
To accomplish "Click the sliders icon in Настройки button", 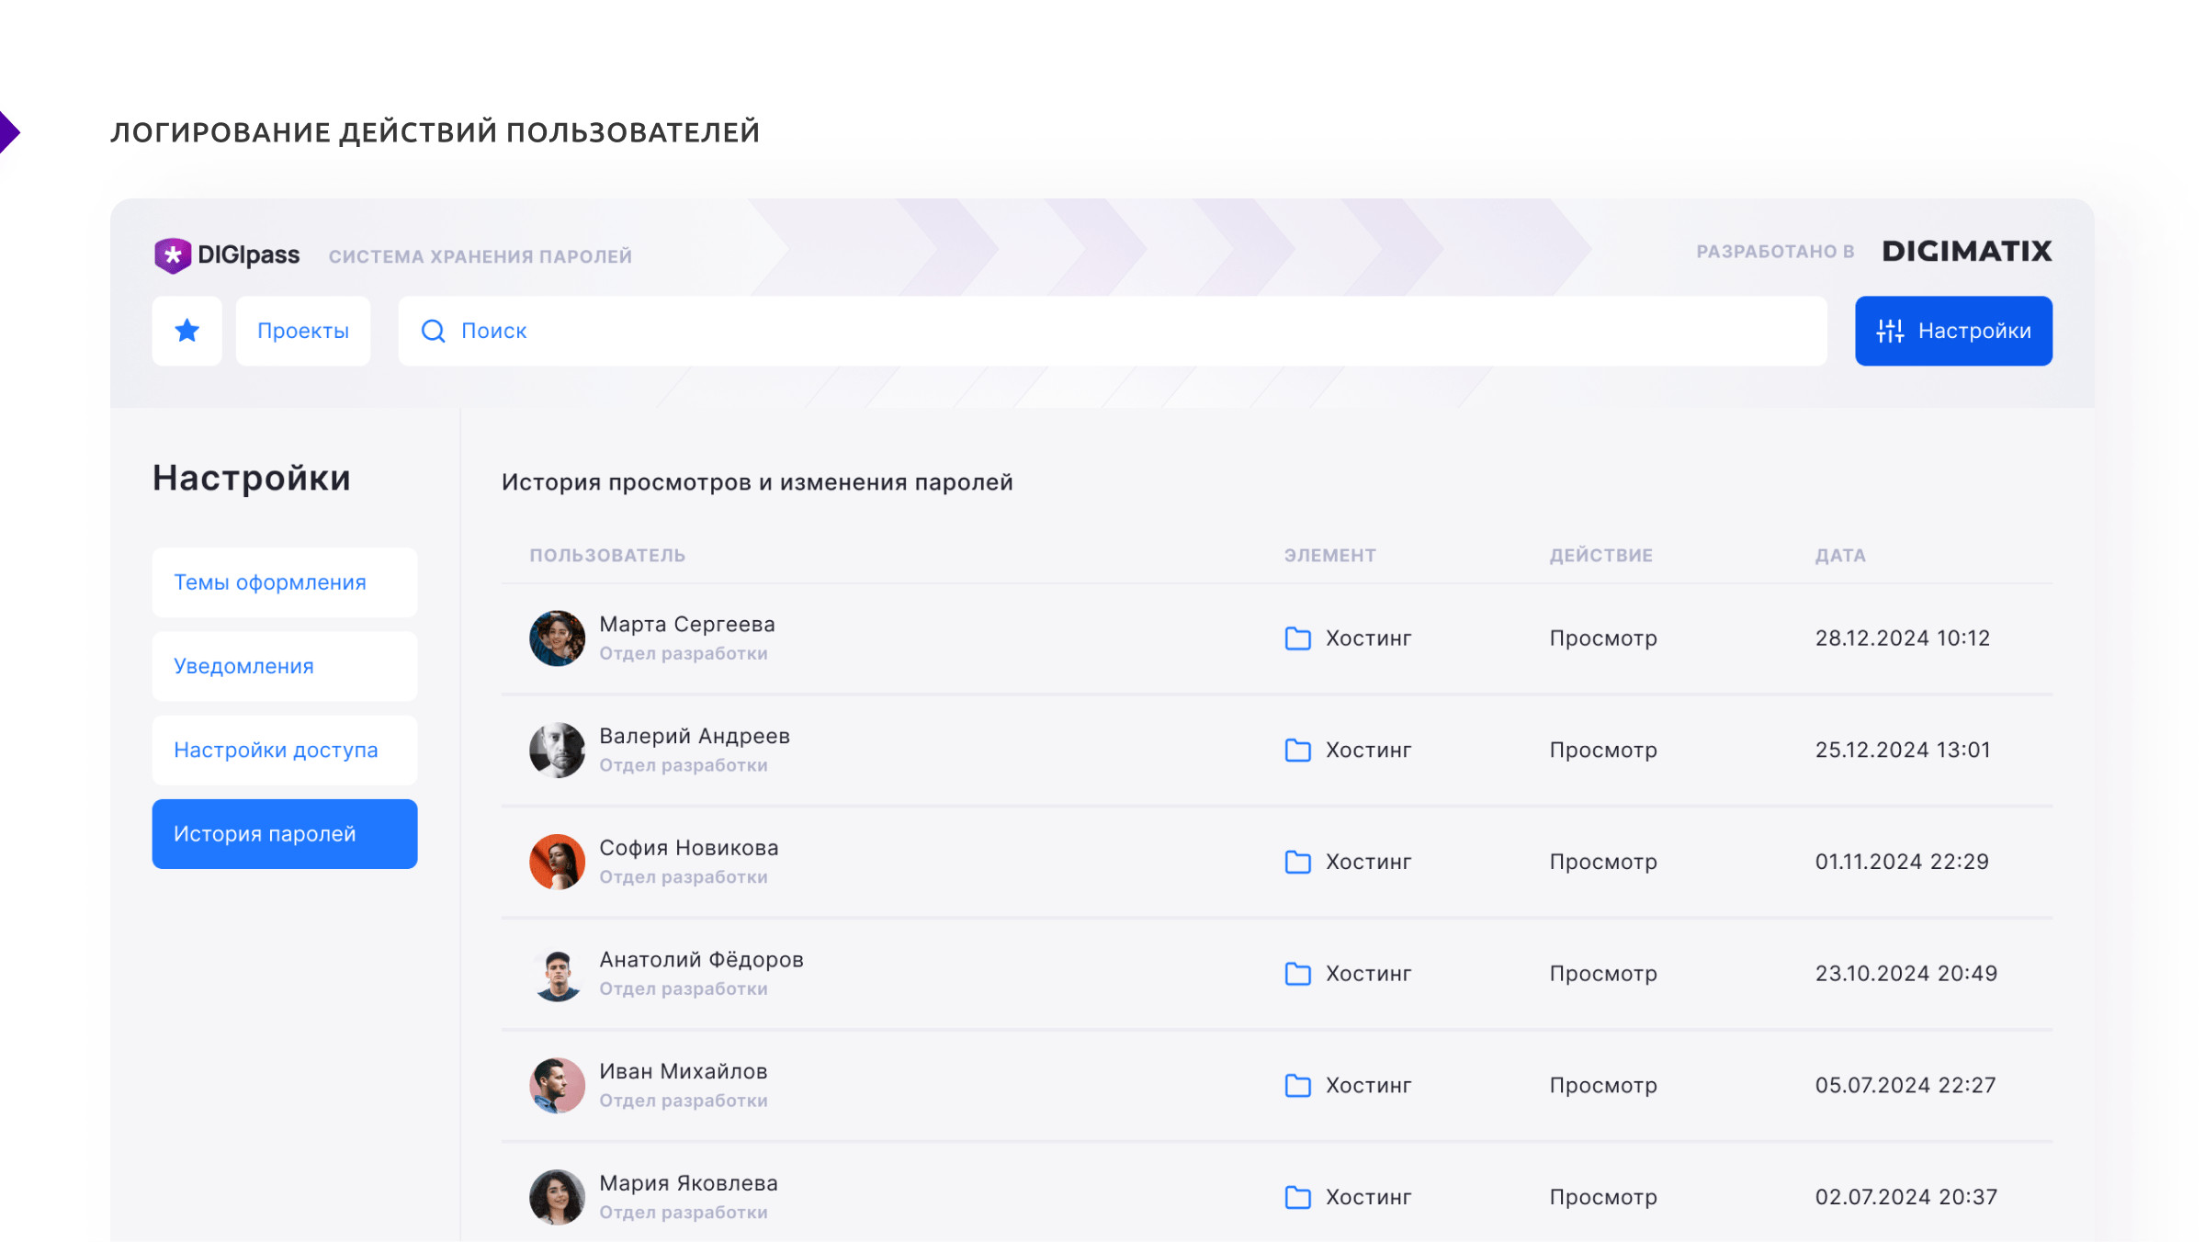I will [x=1890, y=331].
